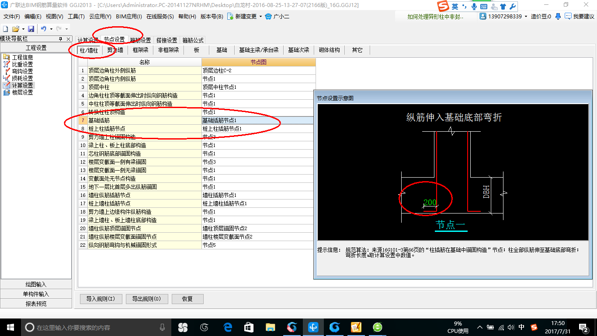Click the 导出规则(O) button
The height and width of the screenshot is (336, 597).
click(146, 299)
